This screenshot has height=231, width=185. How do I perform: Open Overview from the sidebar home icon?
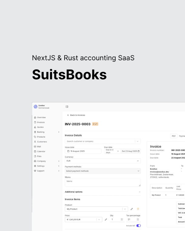(35, 117)
